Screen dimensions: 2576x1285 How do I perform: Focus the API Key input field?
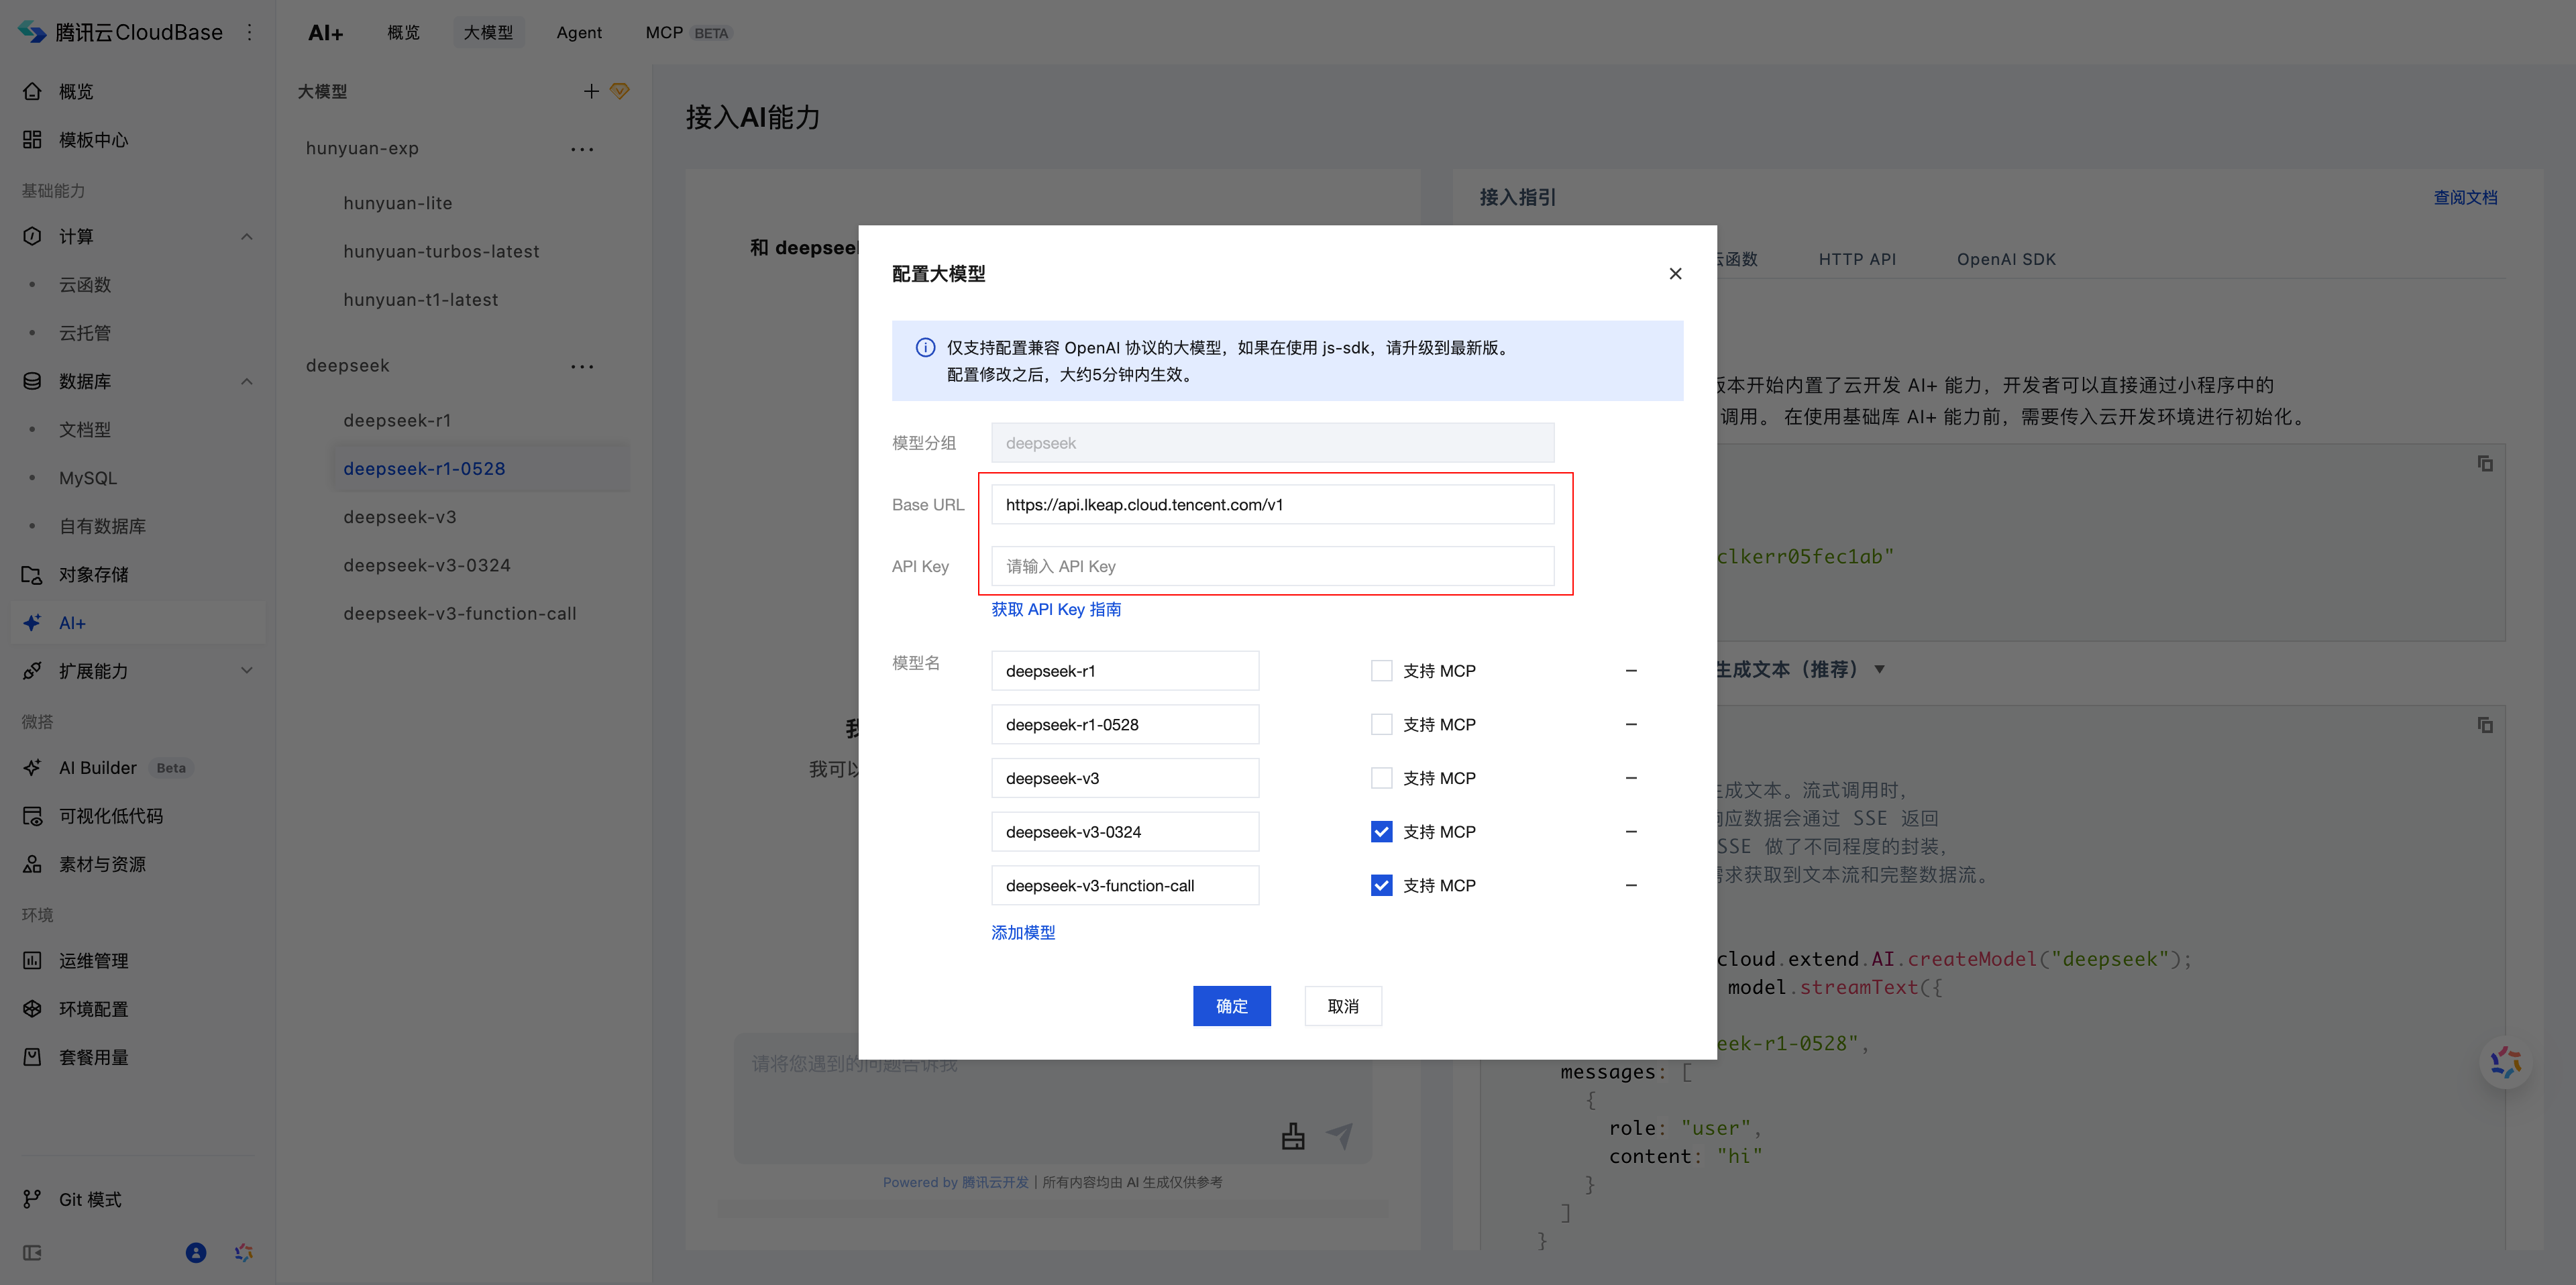tap(1272, 566)
